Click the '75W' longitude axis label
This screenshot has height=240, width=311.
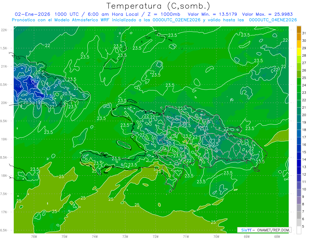pyautogui.click(x=64, y=236)
